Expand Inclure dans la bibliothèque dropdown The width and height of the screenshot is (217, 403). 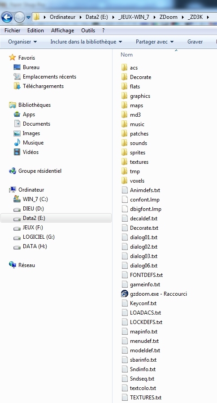coord(86,42)
